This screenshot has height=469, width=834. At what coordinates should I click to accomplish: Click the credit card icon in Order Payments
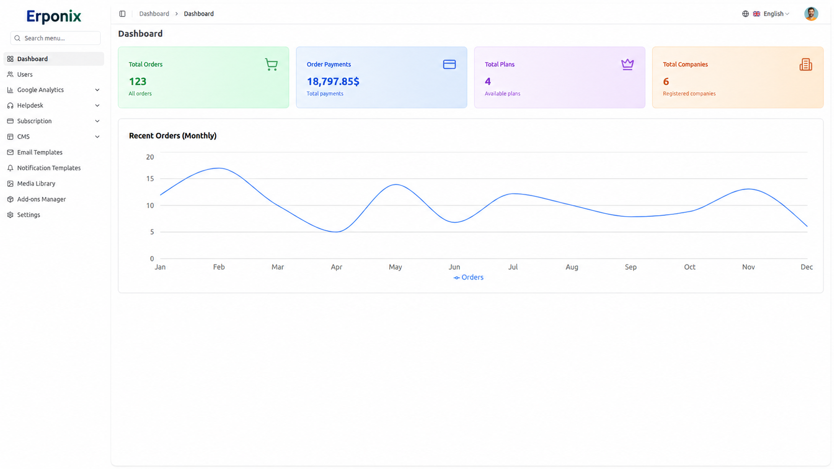pyautogui.click(x=449, y=64)
